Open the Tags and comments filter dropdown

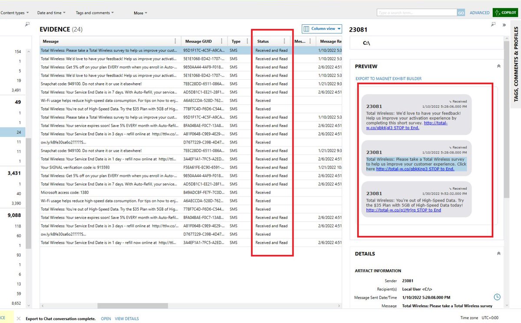[x=95, y=13]
